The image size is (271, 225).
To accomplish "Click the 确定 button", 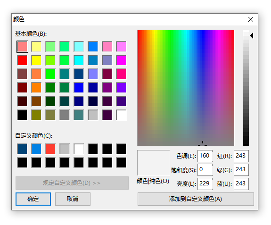I will (33, 199).
